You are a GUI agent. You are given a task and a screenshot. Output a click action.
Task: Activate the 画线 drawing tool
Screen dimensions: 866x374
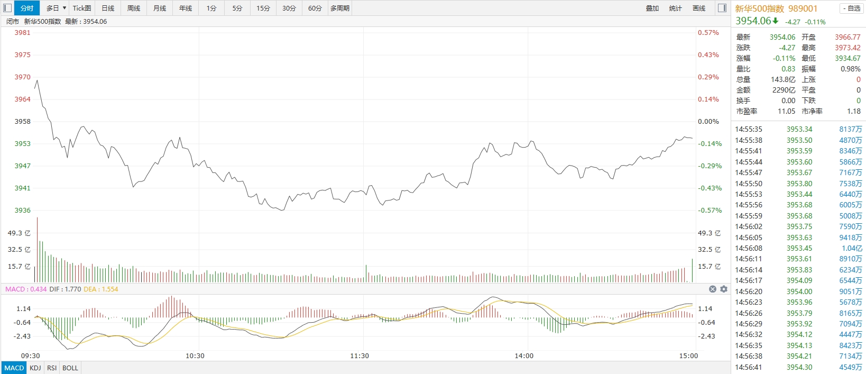[699, 8]
